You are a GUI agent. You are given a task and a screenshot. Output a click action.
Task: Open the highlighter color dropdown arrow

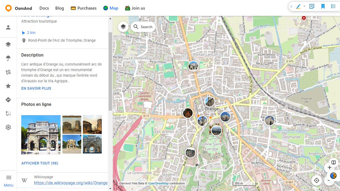(x=304, y=7)
